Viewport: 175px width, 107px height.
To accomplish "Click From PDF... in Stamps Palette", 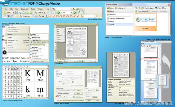I will click(161, 8).
